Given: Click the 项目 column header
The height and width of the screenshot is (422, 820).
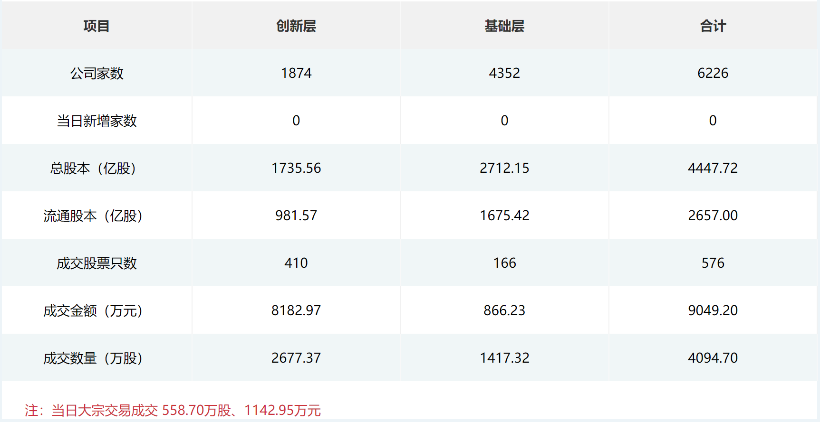Looking at the screenshot, I should (96, 26).
